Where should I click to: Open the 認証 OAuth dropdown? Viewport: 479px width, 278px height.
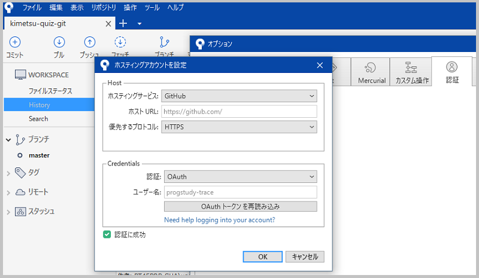point(241,177)
